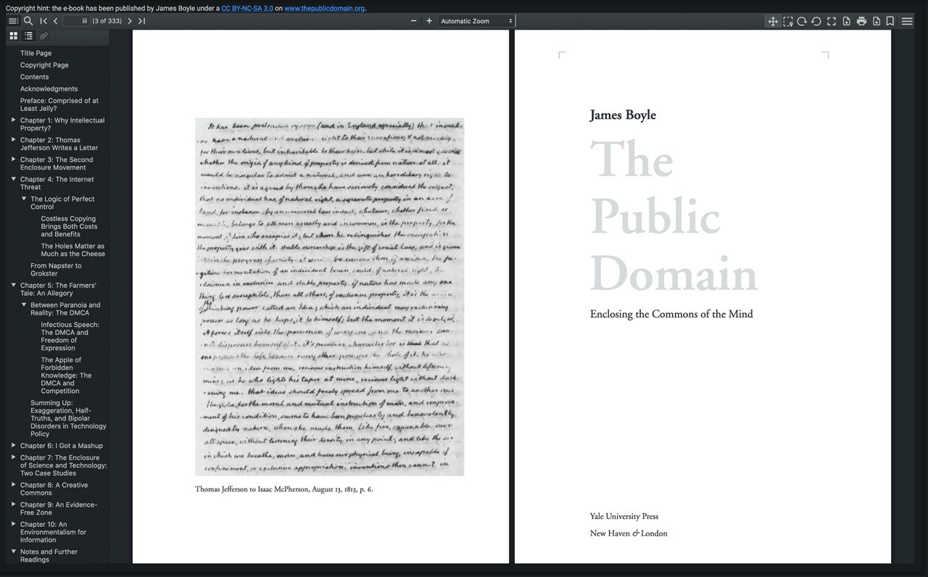Collapse The Logic of Perfect Control subtree
The height and width of the screenshot is (577, 928).
click(x=24, y=198)
